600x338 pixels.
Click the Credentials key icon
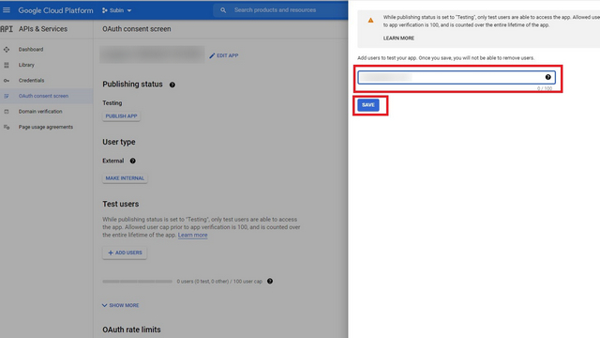tap(7, 81)
